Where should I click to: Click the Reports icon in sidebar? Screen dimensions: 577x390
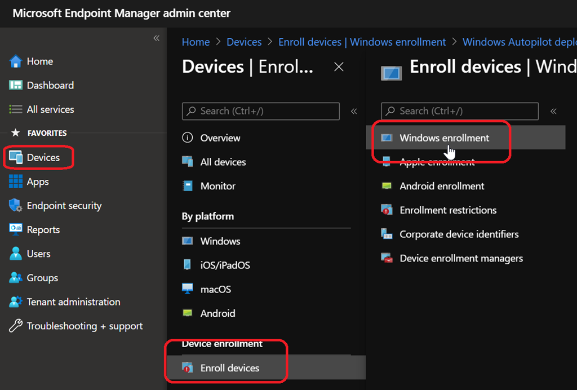coord(16,230)
